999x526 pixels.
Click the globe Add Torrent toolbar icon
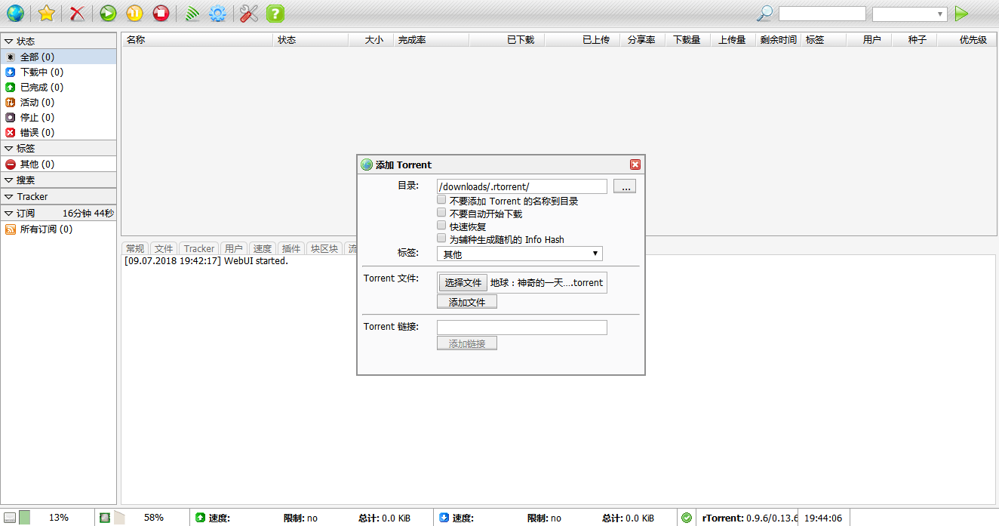coord(14,13)
